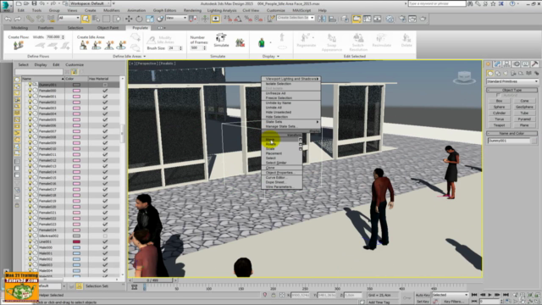Click the Undo arrow in main toolbar
Screen dimensions: 542x305
pyautogui.click(x=8, y=19)
